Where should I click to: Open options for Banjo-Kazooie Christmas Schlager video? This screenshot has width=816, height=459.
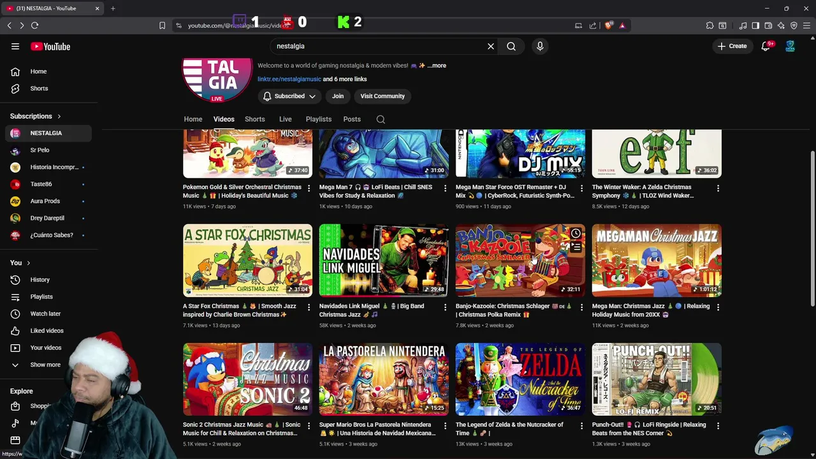(x=581, y=307)
